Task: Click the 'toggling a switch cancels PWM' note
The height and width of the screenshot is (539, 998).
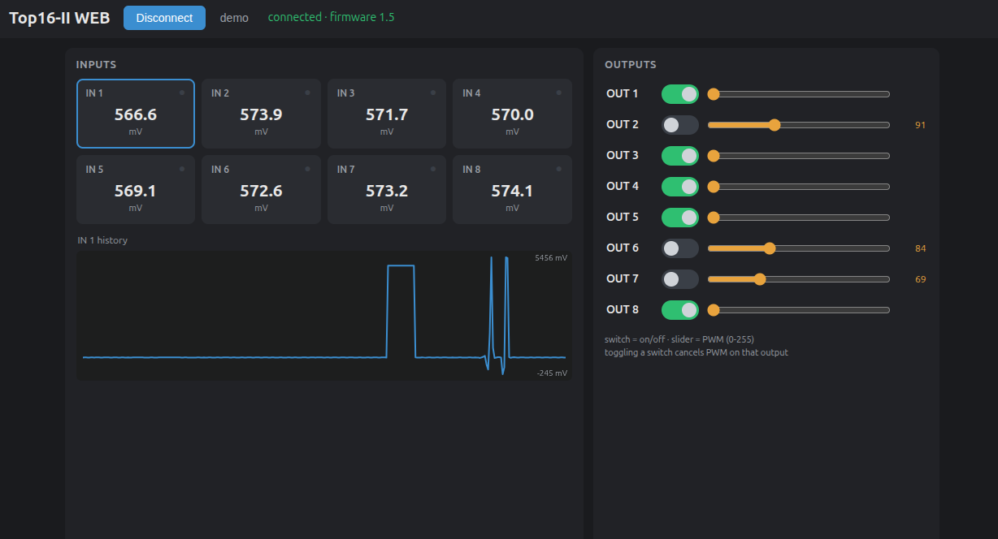Action: click(x=696, y=352)
